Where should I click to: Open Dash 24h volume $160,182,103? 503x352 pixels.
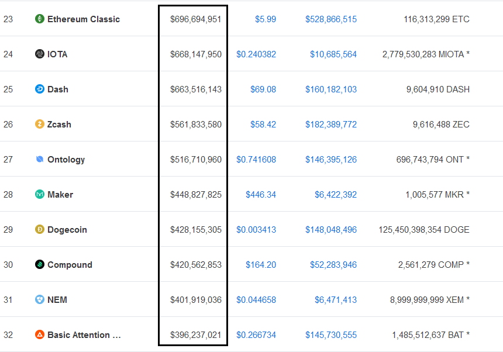pyautogui.click(x=331, y=89)
